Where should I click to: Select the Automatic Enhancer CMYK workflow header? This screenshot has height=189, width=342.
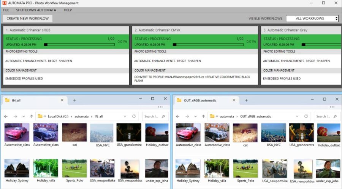tap(195, 30)
